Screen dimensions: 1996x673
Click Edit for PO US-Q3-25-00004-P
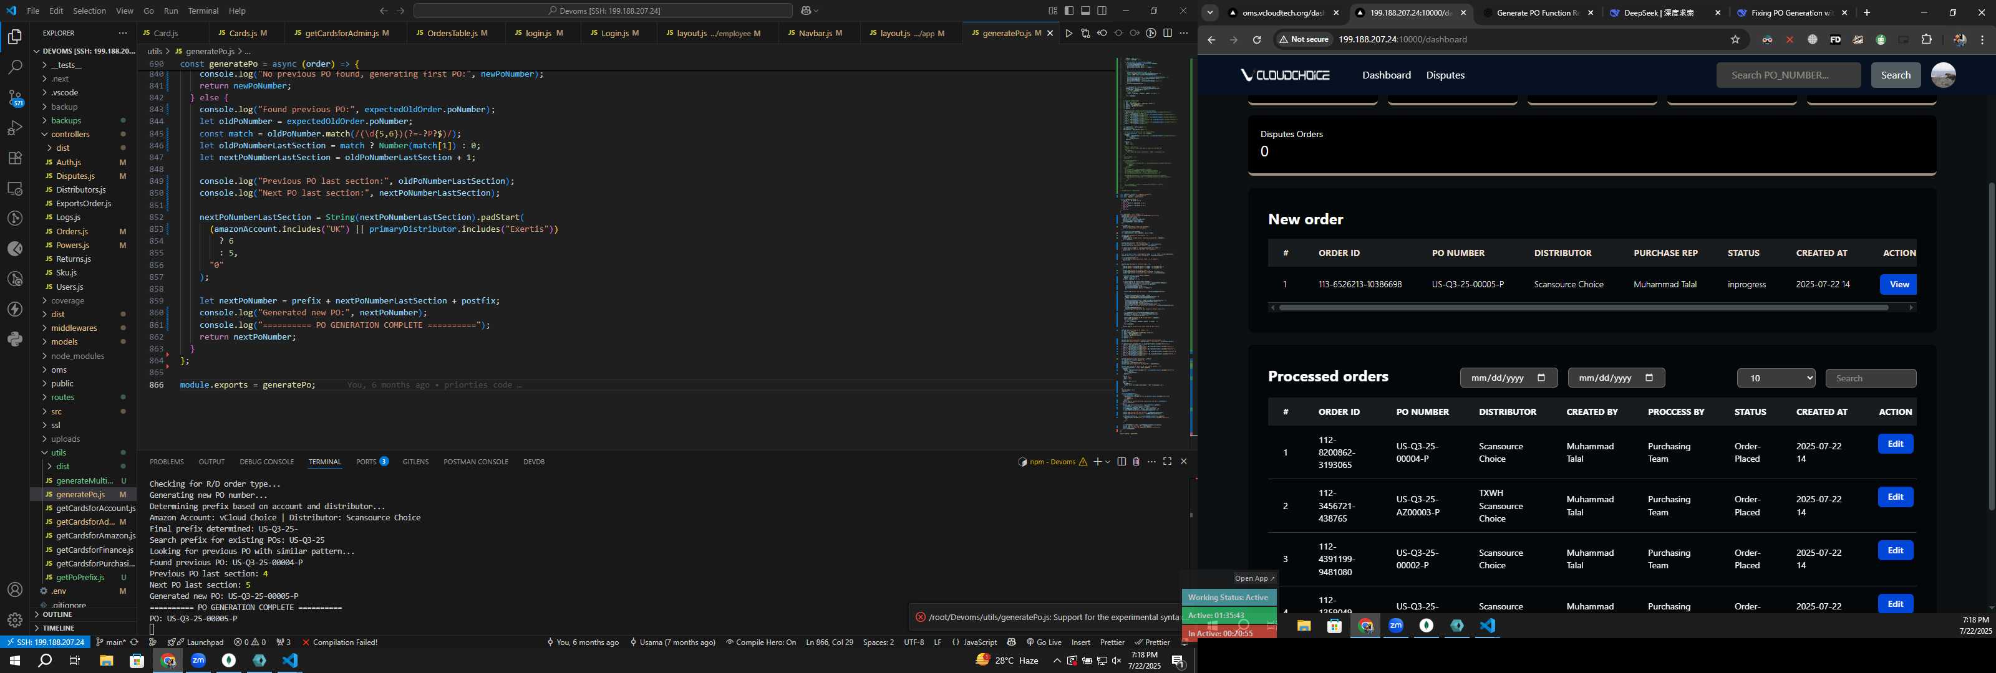[x=1896, y=444]
